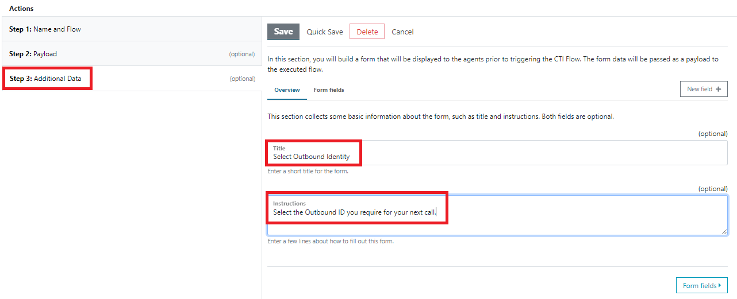Click into the Title input field
The width and height of the screenshot is (737, 299).
pyautogui.click(x=497, y=153)
